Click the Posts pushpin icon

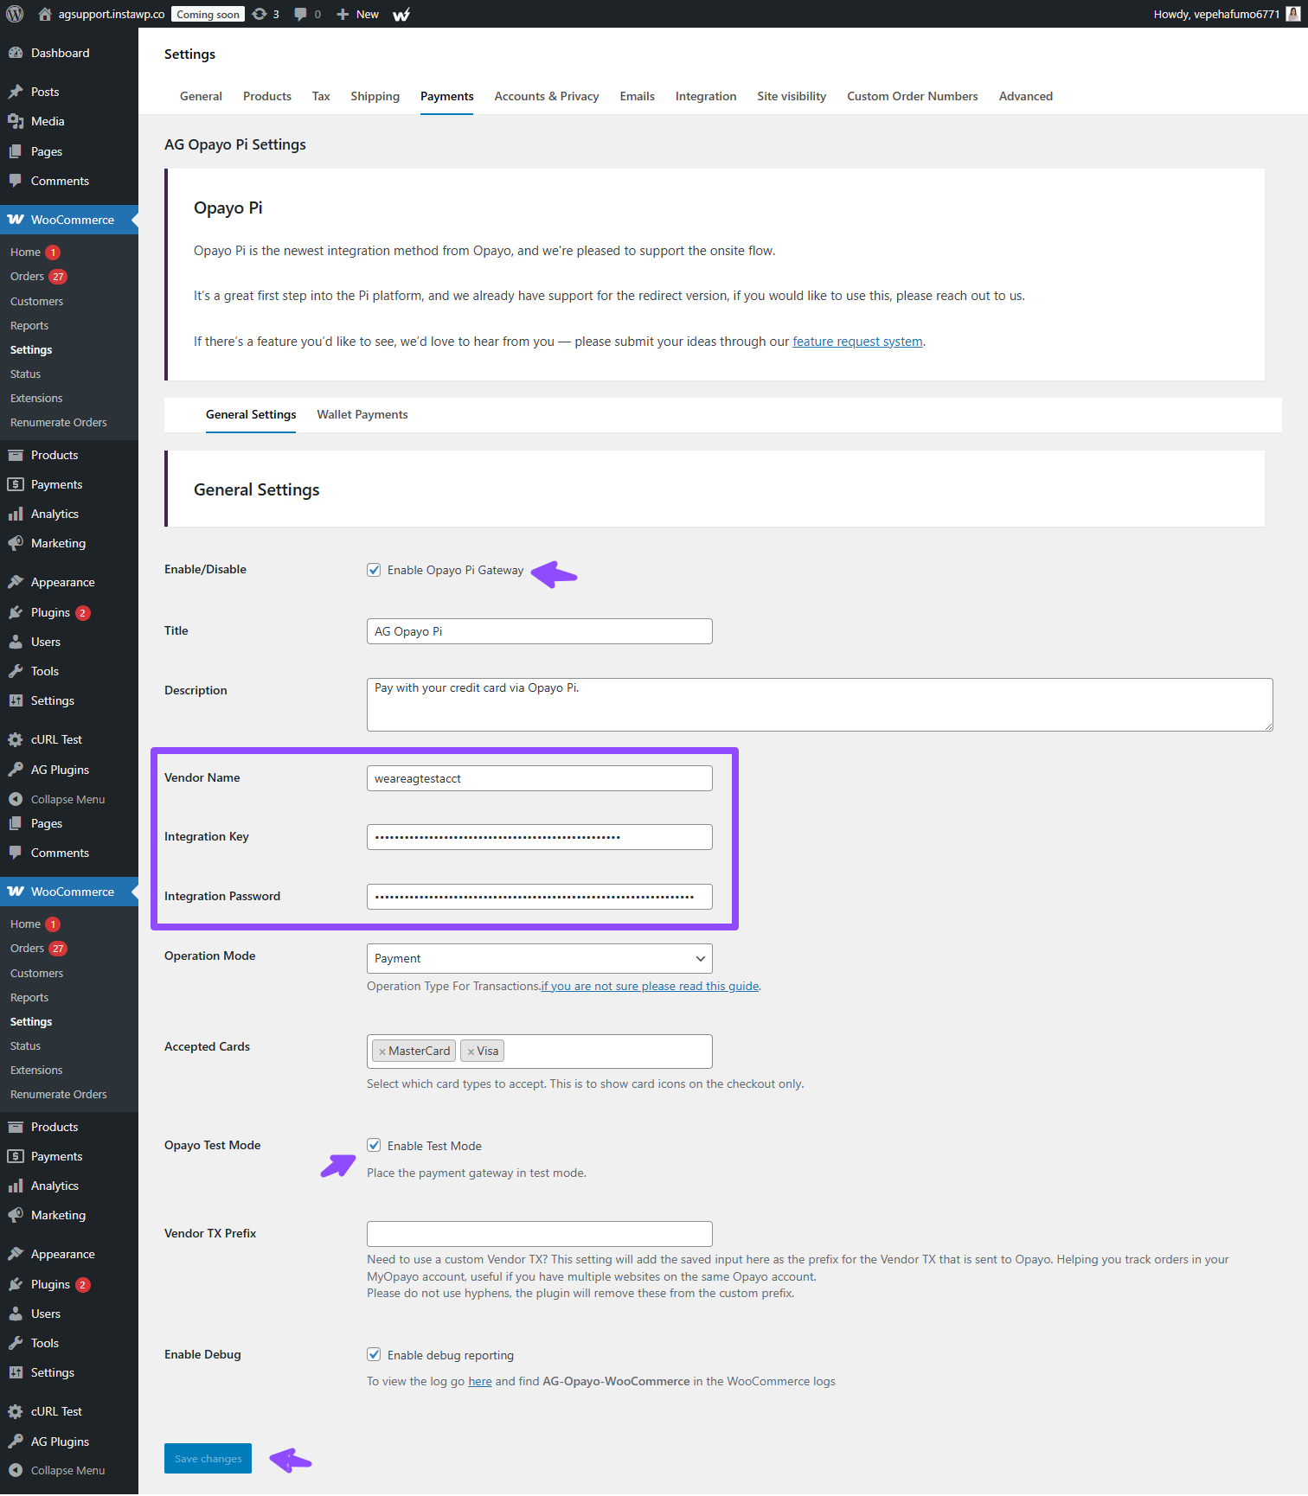pyautogui.click(x=16, y=92)
